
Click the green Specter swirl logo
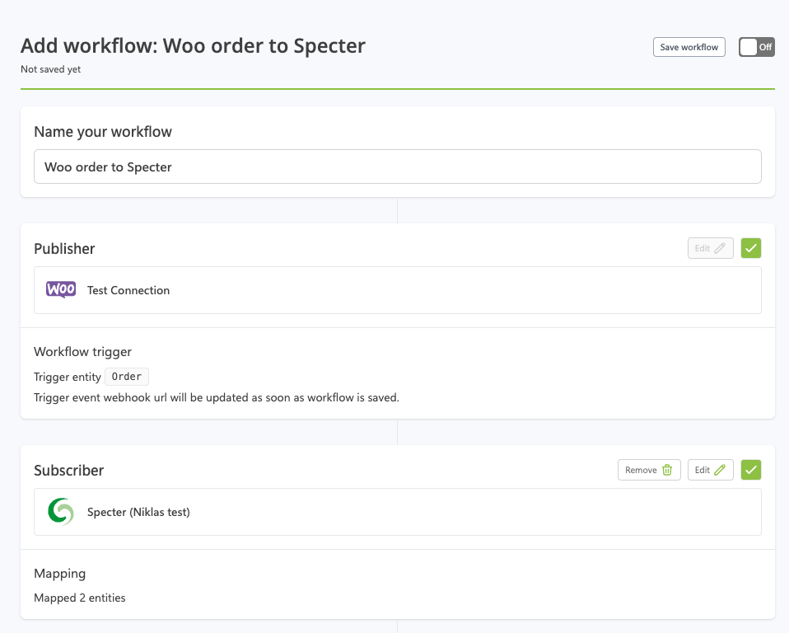(61, 512)
